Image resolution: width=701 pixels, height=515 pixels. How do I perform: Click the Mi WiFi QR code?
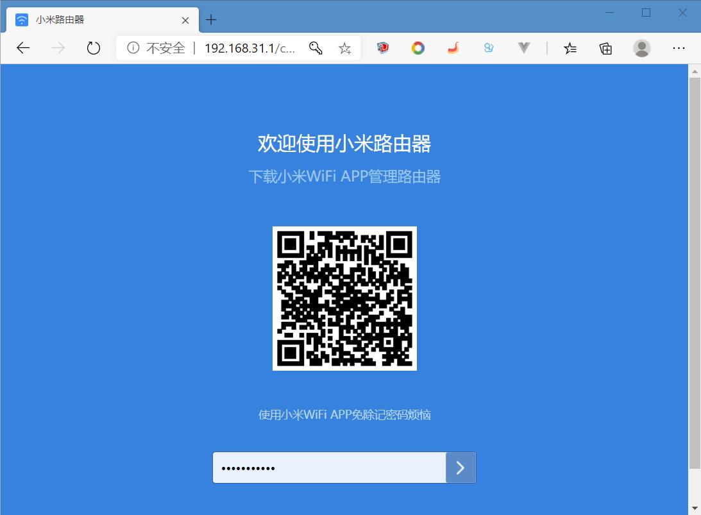(344, 298)
